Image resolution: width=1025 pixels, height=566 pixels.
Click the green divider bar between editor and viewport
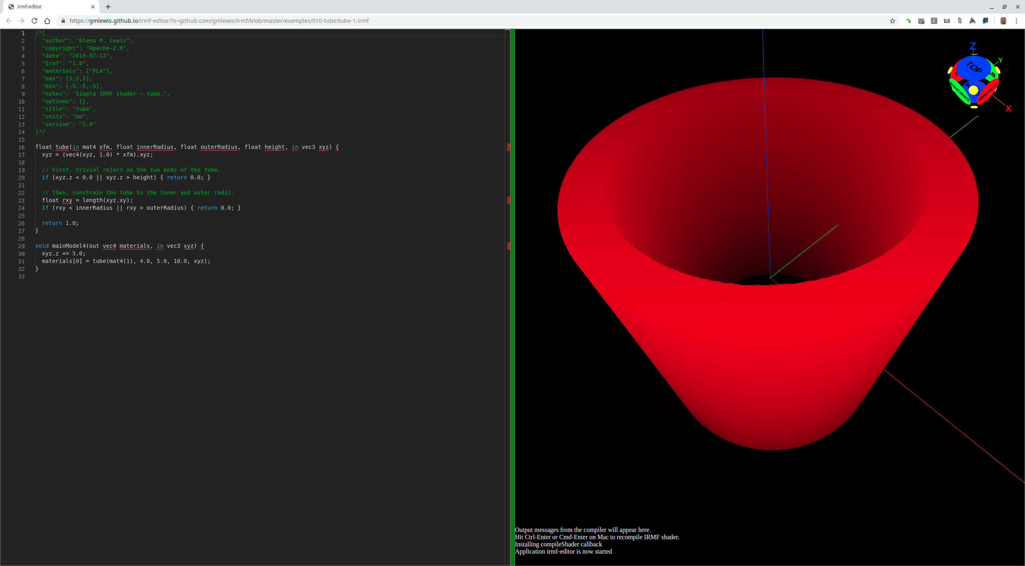pyautogui.click(x=512, y=297)
